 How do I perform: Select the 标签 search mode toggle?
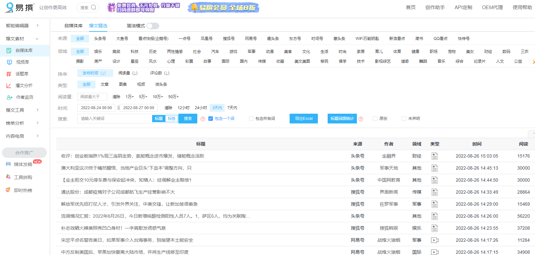pyautogui.click(x=172, y=119)
